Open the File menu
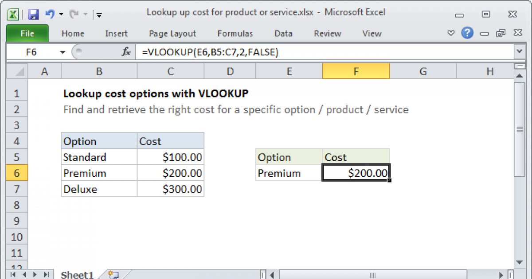 click(27, 33)
